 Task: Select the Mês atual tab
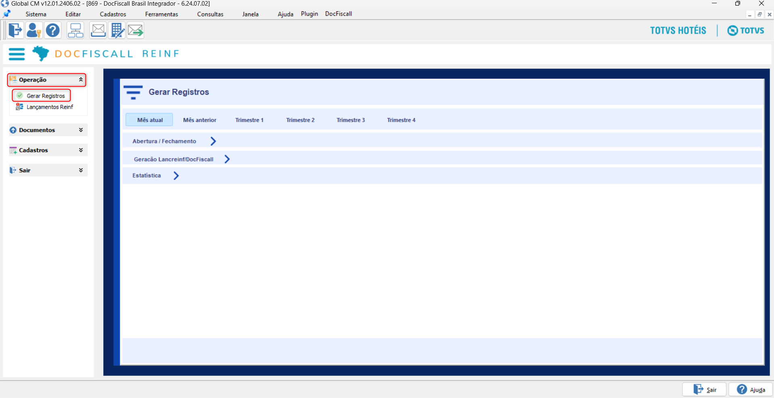(150, 120)
